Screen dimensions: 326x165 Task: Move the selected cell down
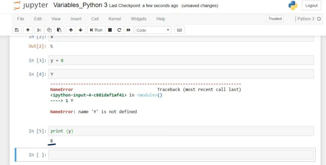[80, 30]
